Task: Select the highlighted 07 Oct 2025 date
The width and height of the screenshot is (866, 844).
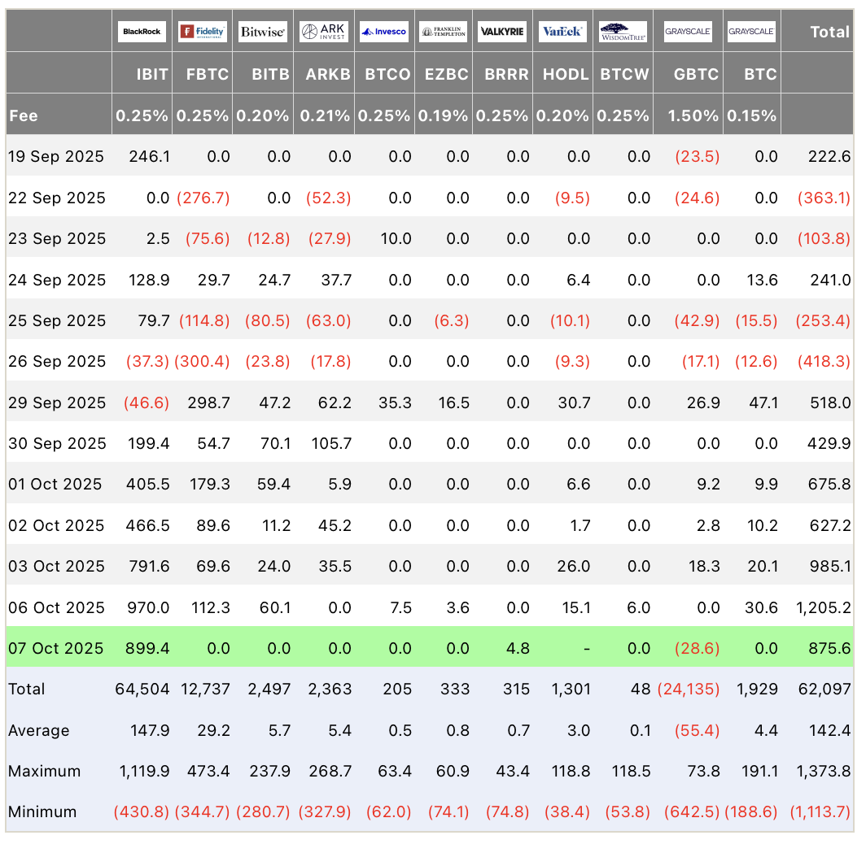Action: point(56,648)
